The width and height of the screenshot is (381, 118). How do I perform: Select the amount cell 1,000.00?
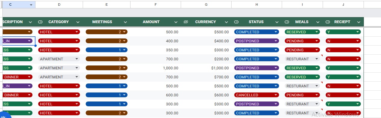(155, 68)
